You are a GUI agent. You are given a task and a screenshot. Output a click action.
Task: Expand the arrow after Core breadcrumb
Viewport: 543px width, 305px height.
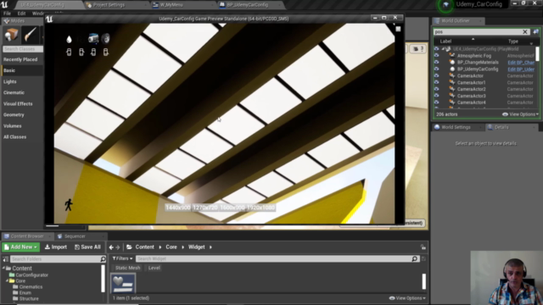[183, 247]
